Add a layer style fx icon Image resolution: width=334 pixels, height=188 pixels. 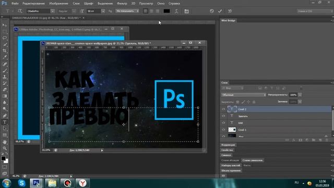point(294,140)
